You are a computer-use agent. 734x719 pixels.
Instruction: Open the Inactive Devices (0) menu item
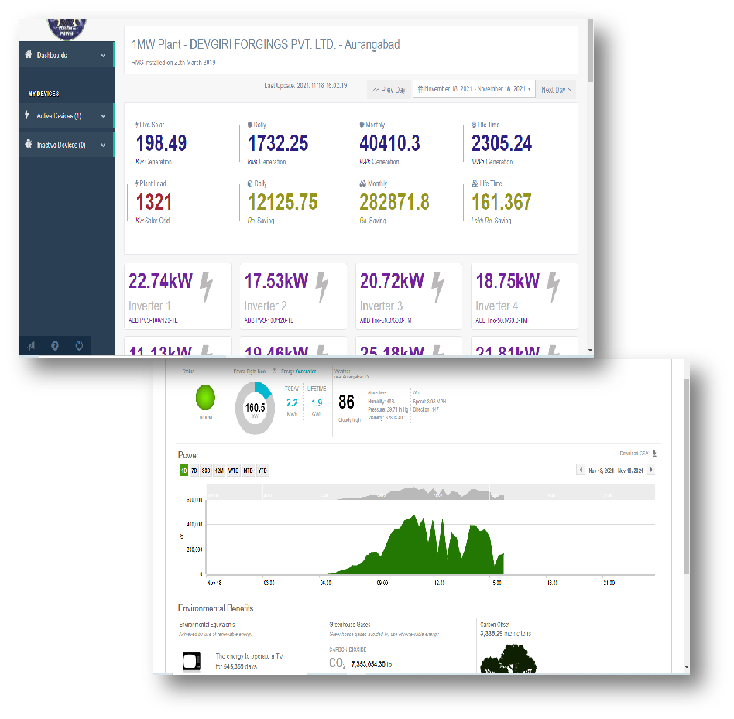[x=67, y=145]
